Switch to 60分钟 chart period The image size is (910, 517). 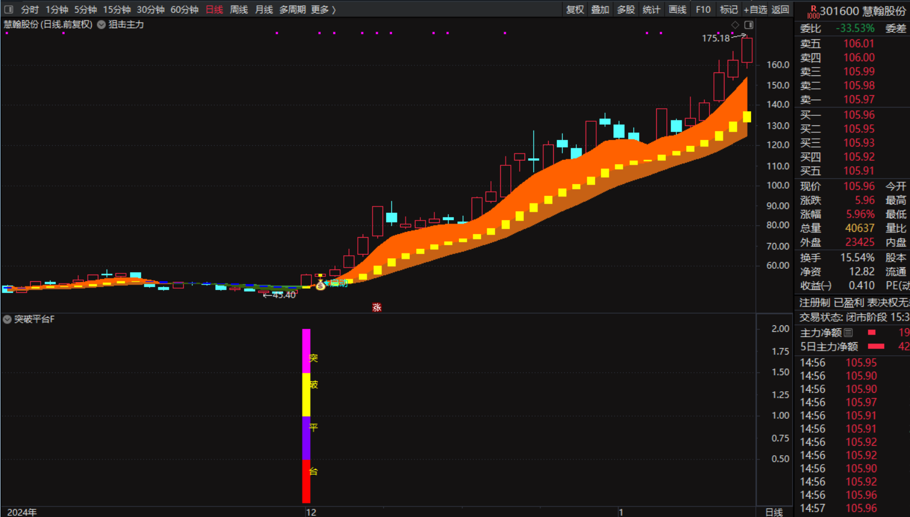pos(184,9)
